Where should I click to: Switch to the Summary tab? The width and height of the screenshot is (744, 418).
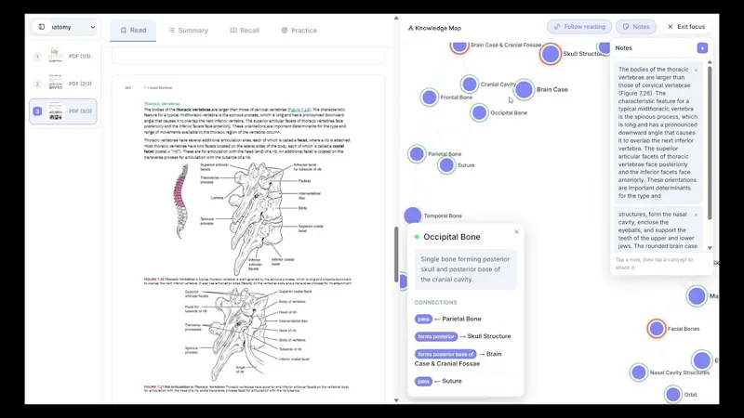coord(189,31)
